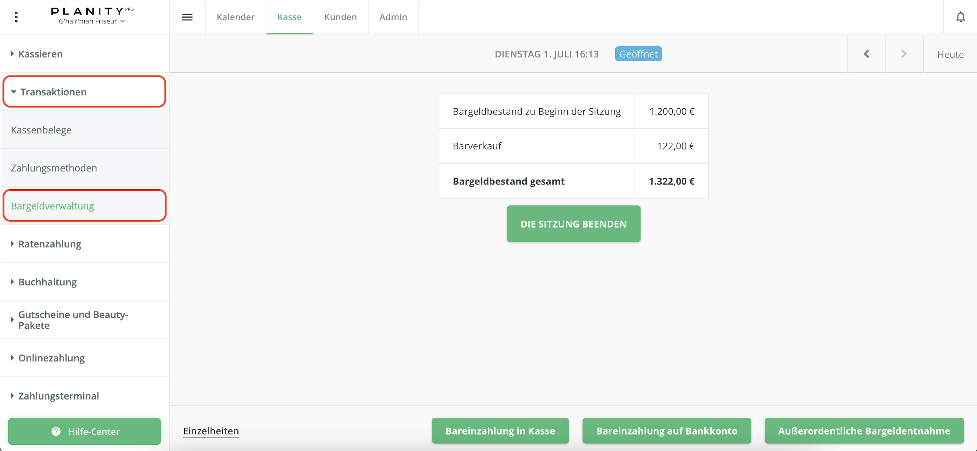Image resolution: width=977 pixels, height=451 pixels.
Task: Expand the Ratenzahlung section
Action: 50,244
